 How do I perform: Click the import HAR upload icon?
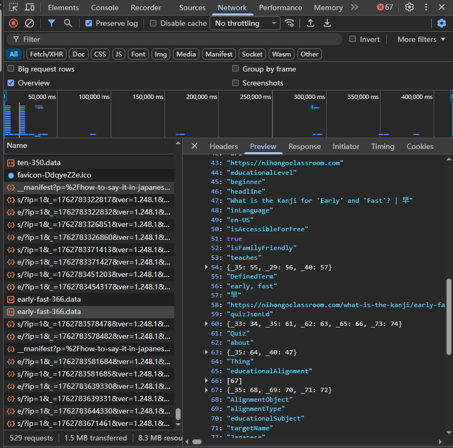point(311,23)
